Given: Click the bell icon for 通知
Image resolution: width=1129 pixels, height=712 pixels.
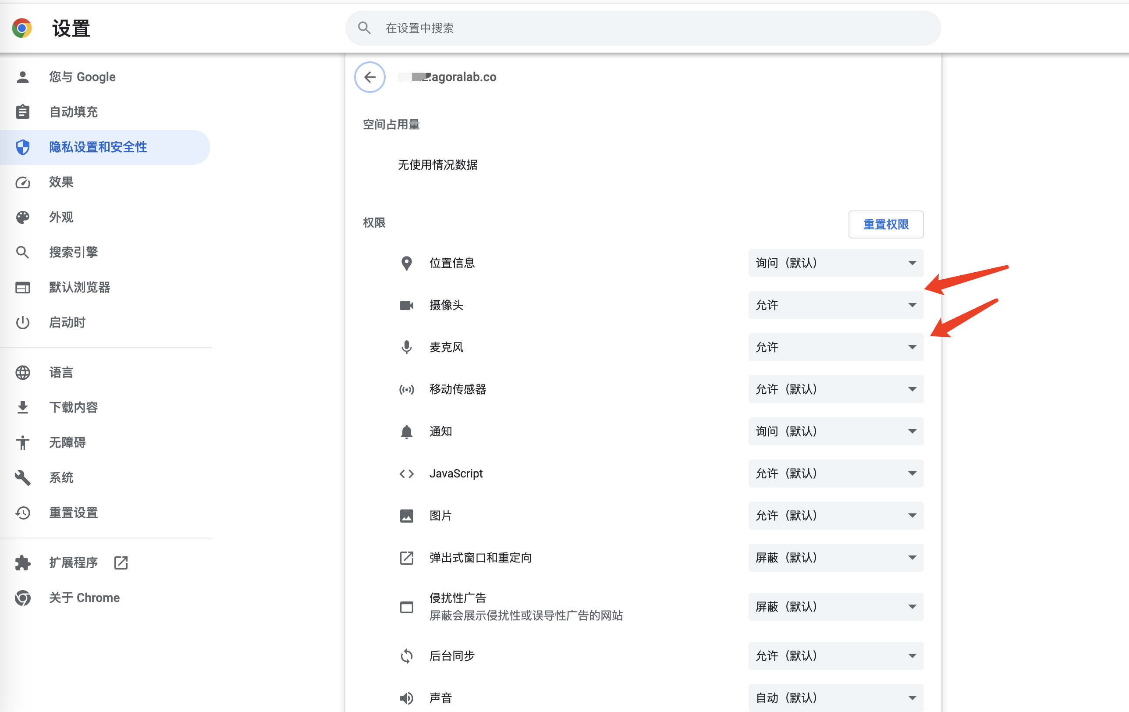Looking at the screenshot, I should (x=406, y=431).
